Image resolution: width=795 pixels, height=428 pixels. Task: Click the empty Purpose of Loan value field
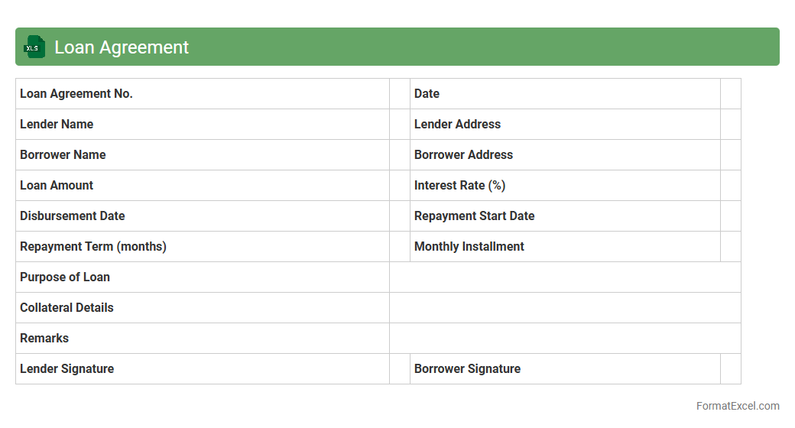coord(565,277)
